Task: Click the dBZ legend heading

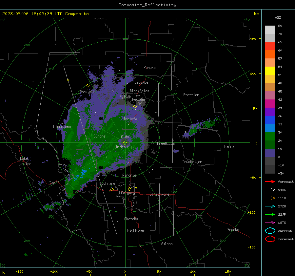Action: 278,17
